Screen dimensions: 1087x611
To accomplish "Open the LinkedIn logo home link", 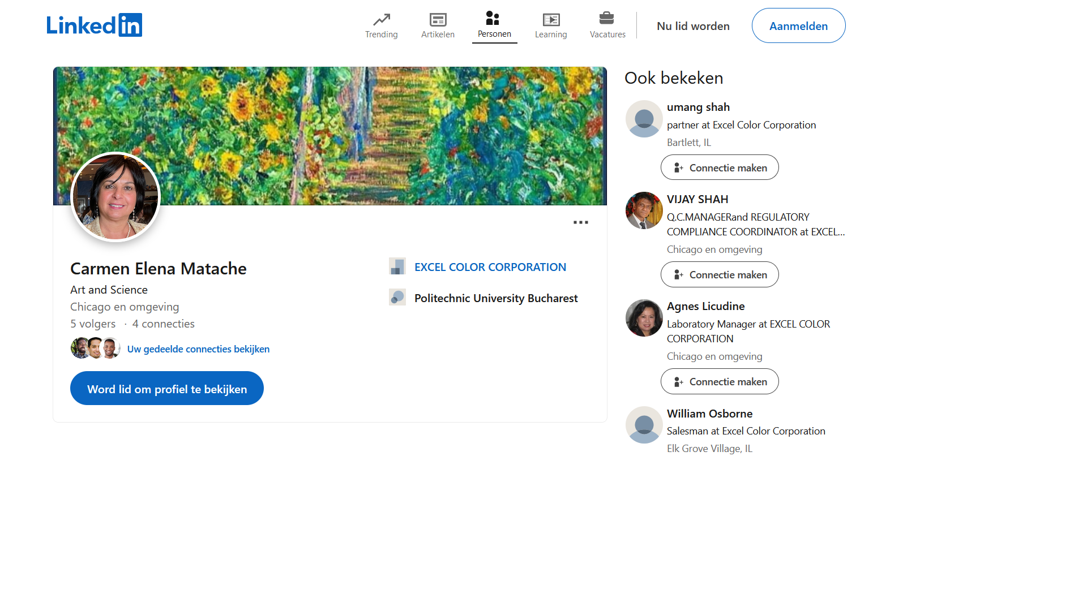I will 94,25.
